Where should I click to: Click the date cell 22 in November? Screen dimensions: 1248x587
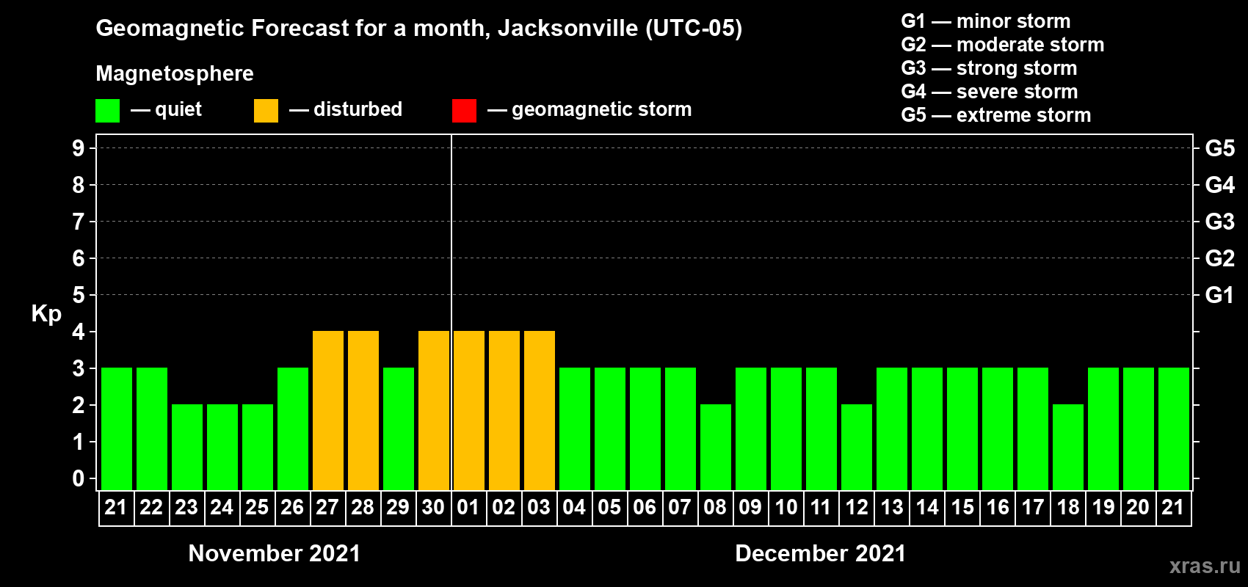click(152, 508)
